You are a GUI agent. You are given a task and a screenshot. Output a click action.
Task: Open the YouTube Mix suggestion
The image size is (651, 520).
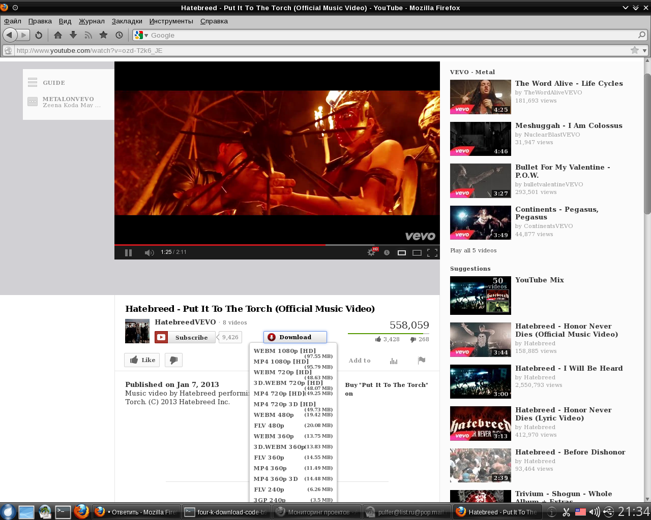pyautogui.click(x=540, y=280)
